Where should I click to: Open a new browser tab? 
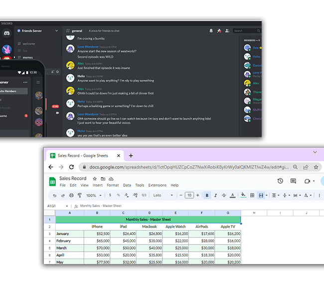pos(131,156)
